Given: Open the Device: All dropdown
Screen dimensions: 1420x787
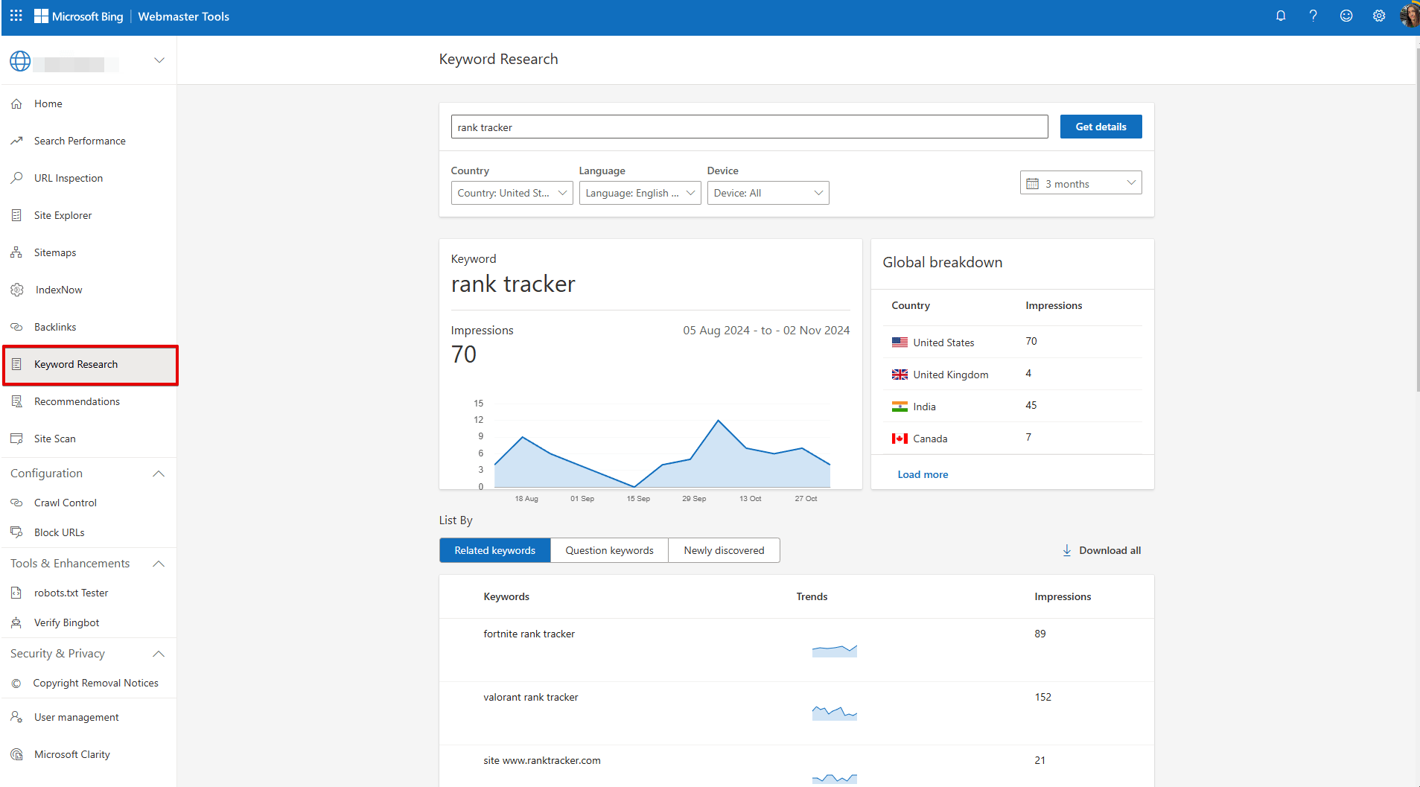Looking at the screenshot, I should coord(768,193).
